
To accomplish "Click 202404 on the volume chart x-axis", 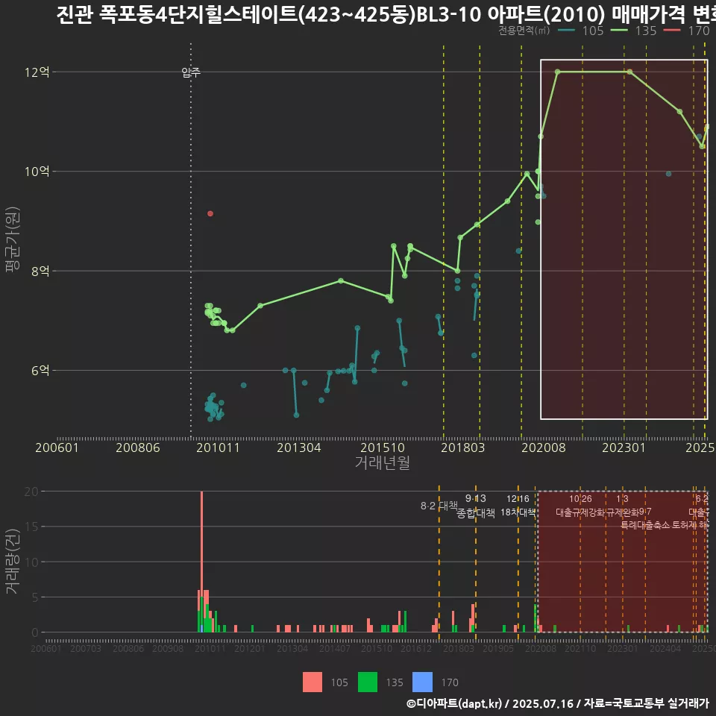I will pyautogui.click(x=665, y=648).
